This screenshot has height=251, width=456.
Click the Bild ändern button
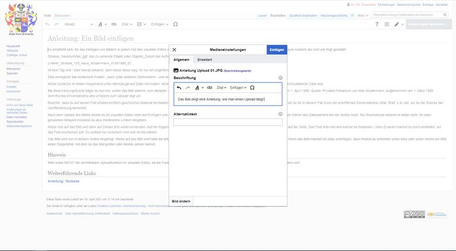point(182,201)
